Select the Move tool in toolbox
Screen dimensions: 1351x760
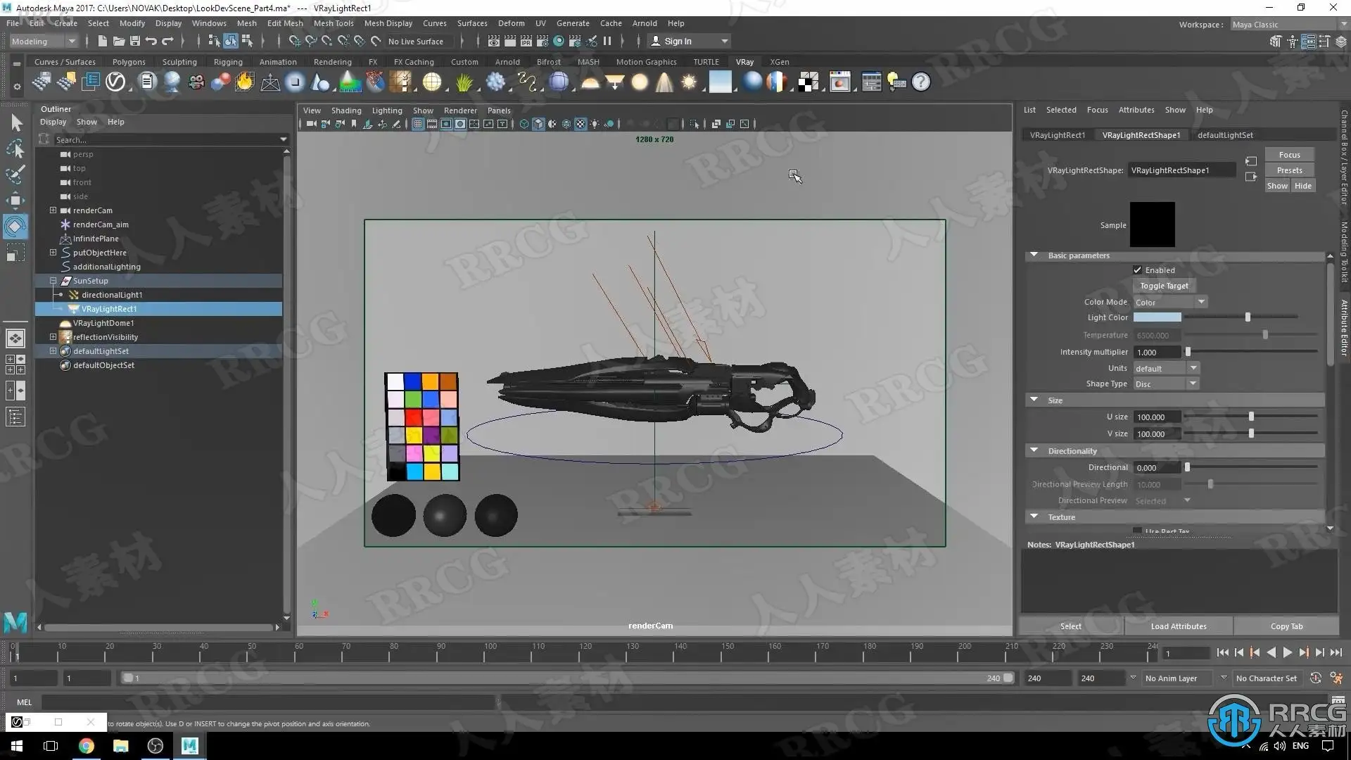(15, 200)
